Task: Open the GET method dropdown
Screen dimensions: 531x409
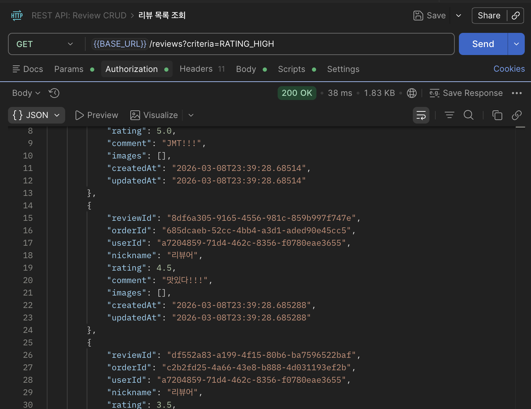Action: click(45, 44)
